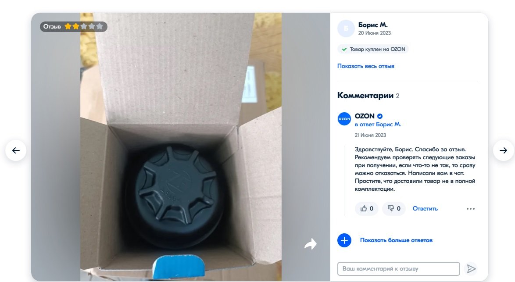Viewport: 515px width, 282px height.
Task: Go to the next review photo arrow
Action: [504, 150]
